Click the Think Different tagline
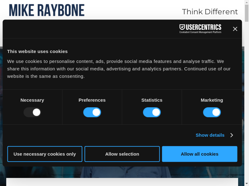 pos(210,12)
